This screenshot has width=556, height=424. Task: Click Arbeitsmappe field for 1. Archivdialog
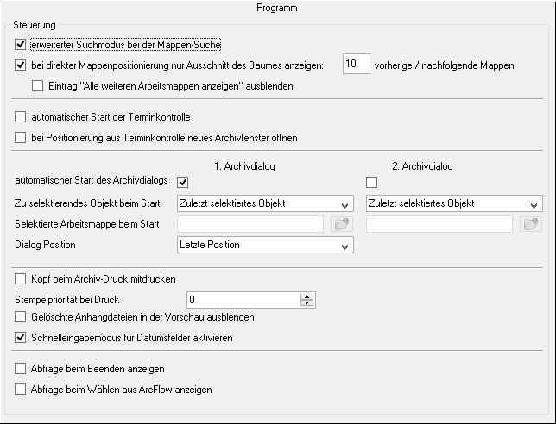pyautogui.click(x=250, y=224)
